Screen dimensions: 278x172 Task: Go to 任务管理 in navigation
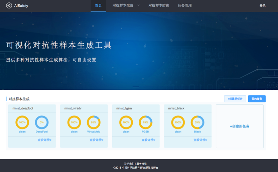click(185, 6)
